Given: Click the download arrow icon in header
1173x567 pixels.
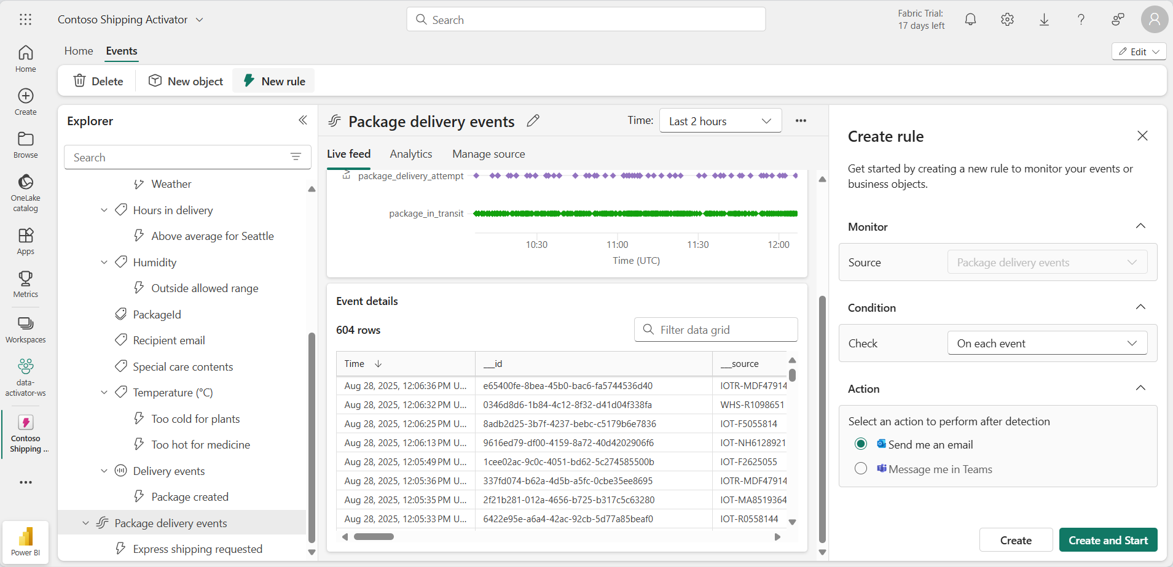Looking at the screenshot, I should tap(1044, 20).
